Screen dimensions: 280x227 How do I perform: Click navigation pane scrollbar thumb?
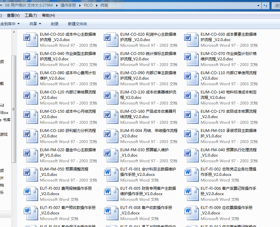[x=14, y=109]
